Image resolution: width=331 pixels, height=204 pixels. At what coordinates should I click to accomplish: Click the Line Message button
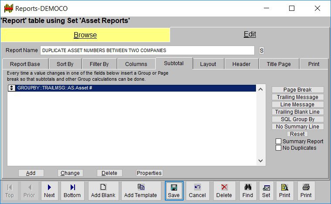tap(298, 105)
